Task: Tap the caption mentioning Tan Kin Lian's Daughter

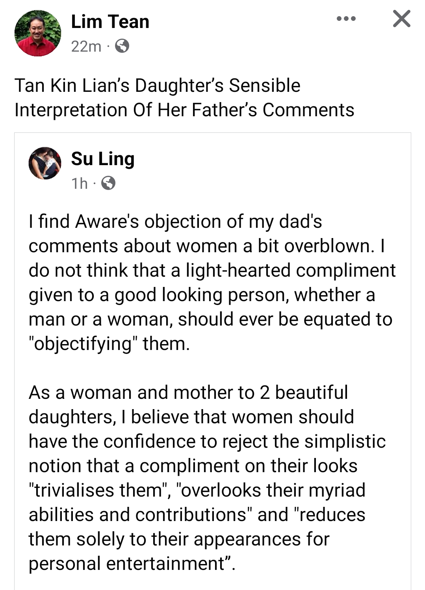Action: (x=184, y=98)
